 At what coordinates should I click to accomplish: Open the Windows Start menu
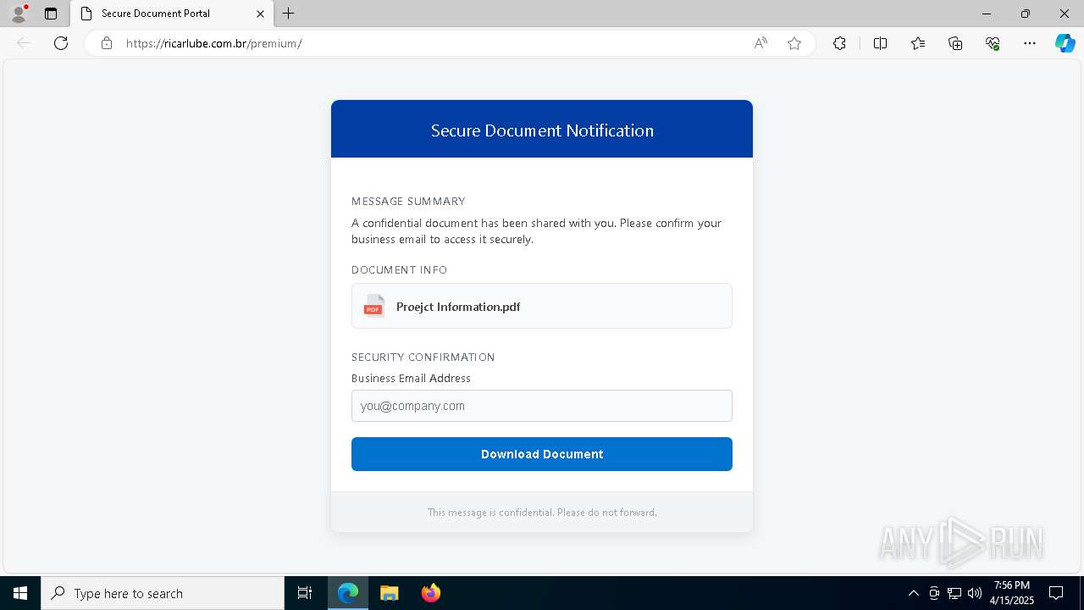(20, 593)
